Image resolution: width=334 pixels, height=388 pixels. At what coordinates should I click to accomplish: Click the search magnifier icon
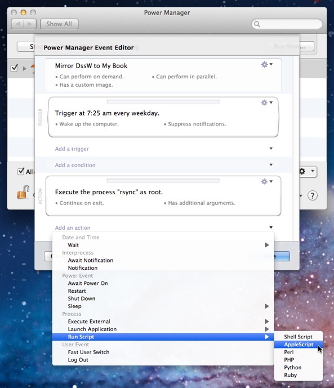click(257, 24)
